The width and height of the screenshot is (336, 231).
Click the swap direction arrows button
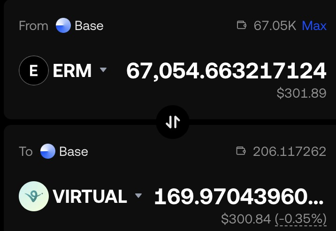click(173, 122)
